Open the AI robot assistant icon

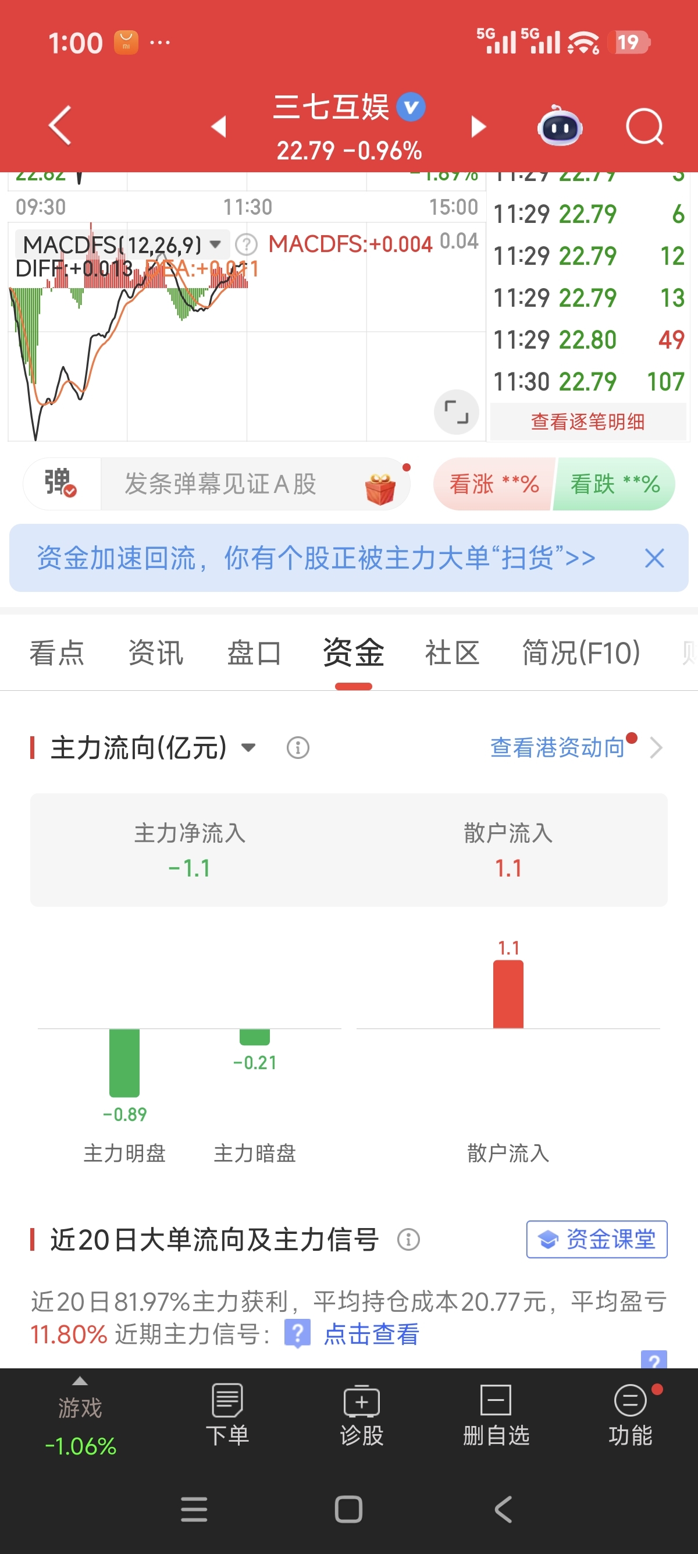(x=560, y=126)
